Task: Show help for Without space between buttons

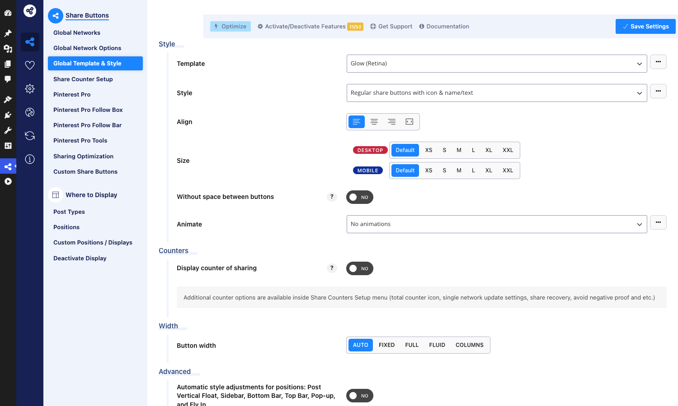Action: [x=332, y=197]
